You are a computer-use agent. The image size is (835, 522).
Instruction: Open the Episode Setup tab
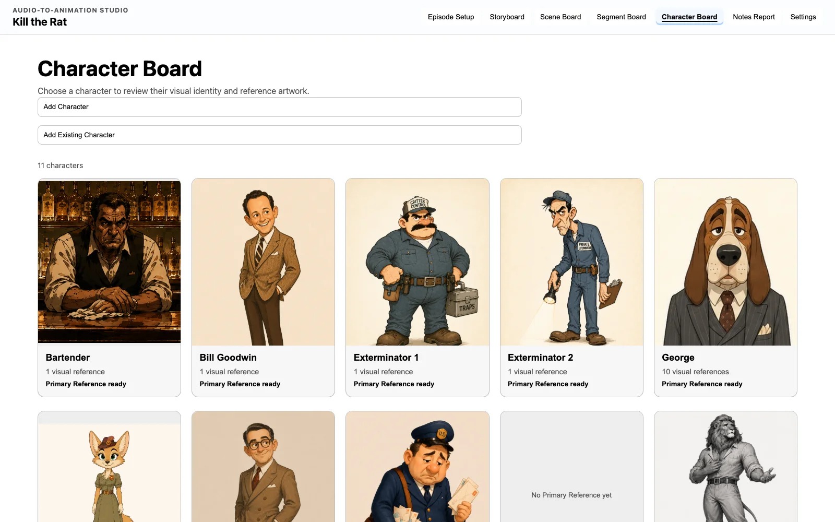click(x=451, y=17)
